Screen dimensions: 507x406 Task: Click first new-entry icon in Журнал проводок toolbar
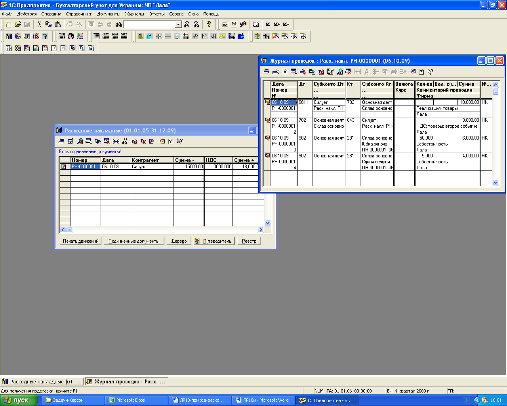click(266, 72)
